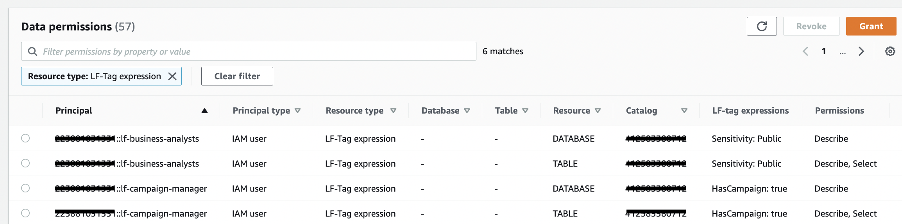This screenshot has width=902, height=224.
Task: Select lf-business-analysts TABLE row radio button
Action: pos(25,163)
